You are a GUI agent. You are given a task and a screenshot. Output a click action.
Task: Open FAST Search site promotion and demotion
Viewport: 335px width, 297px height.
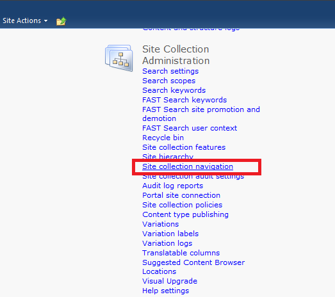coord(201,114)
